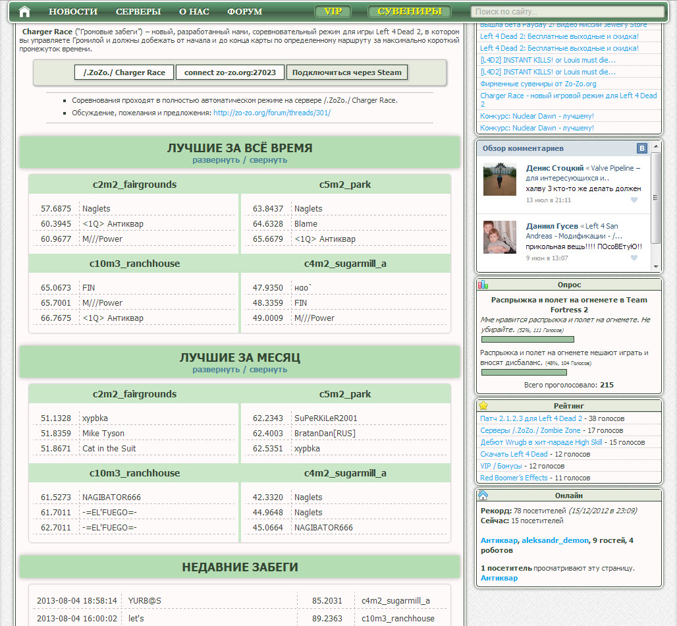
Task: Go to the ФОРУМ menu item
Action: click(x=244, y=12)
